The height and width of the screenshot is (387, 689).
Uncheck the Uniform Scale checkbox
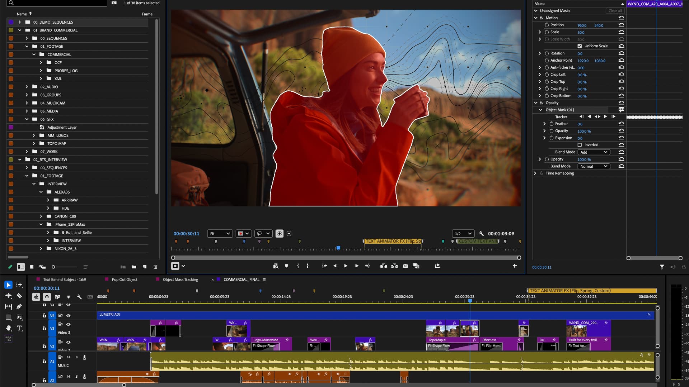point(580,46)
